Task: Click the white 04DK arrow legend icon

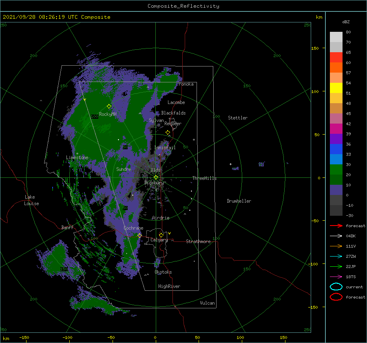Action: [x=336, y=236]
